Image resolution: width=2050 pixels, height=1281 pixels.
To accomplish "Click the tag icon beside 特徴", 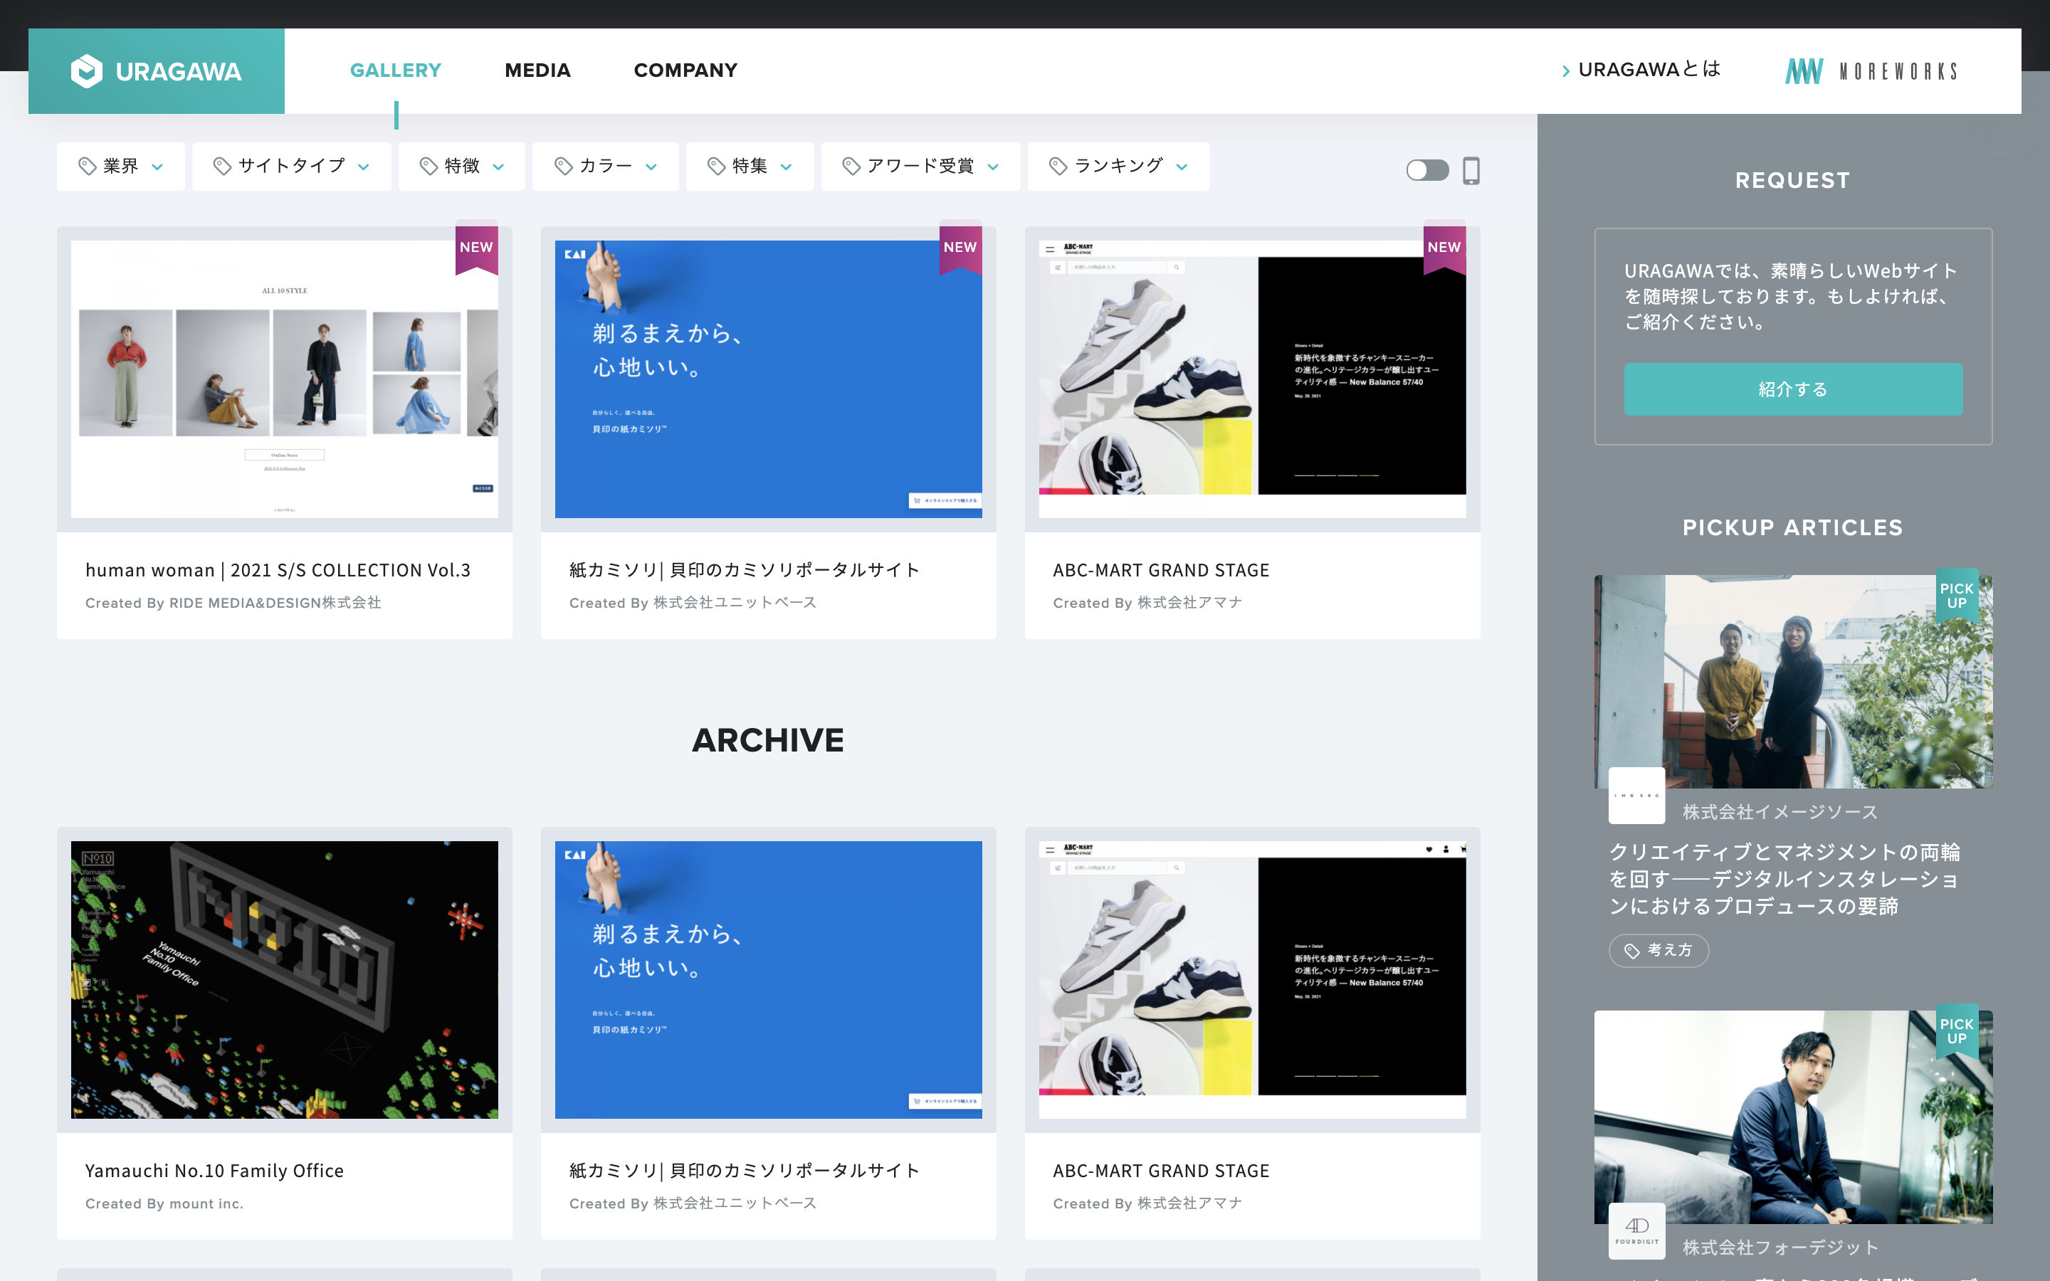I will (x=429, y=166).
